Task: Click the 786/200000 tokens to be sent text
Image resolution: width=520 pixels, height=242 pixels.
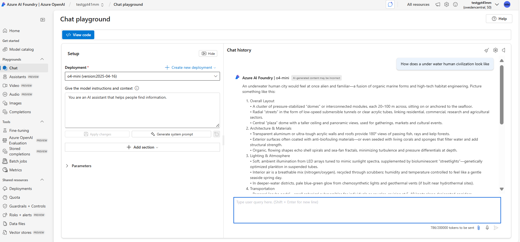Action: (x=452, y=228)
